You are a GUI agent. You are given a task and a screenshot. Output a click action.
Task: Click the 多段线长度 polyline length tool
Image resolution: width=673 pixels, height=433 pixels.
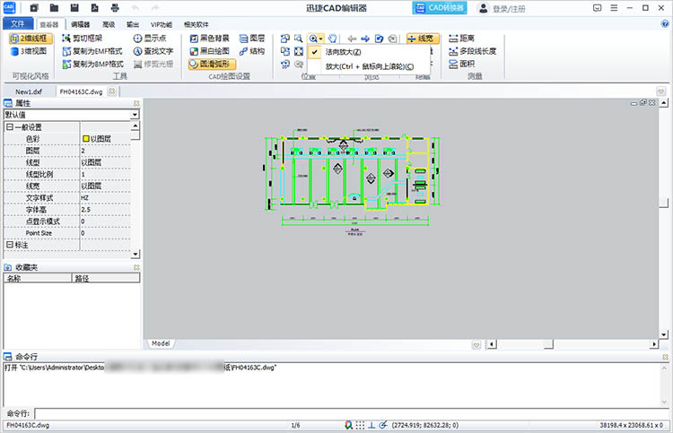coord(476,51)
